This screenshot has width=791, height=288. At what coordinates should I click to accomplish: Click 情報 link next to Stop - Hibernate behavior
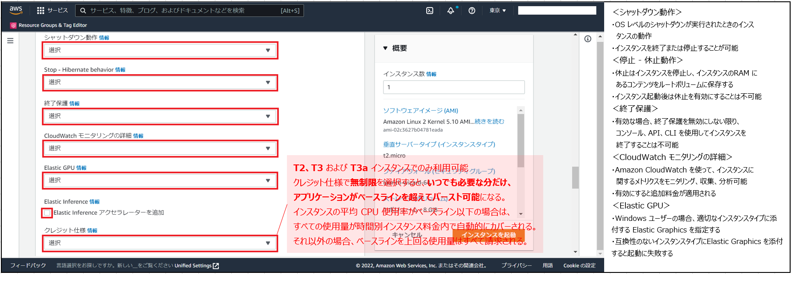tap(120, 70)
